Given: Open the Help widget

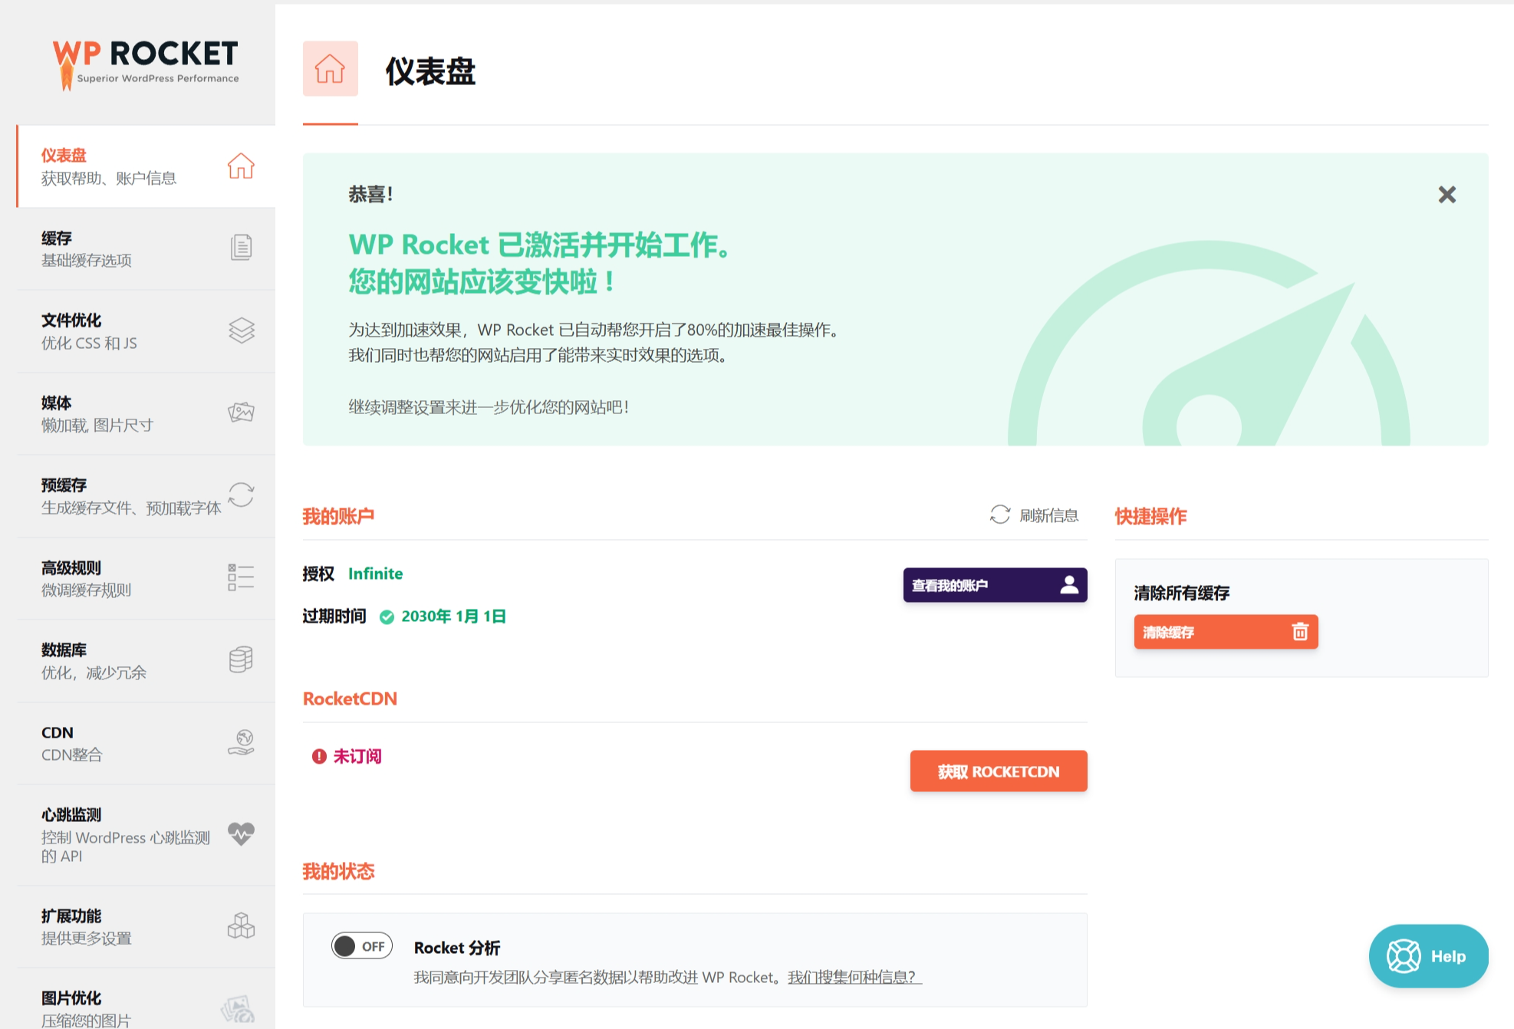Looking at the screenshot, I should tap(1428, 955).
